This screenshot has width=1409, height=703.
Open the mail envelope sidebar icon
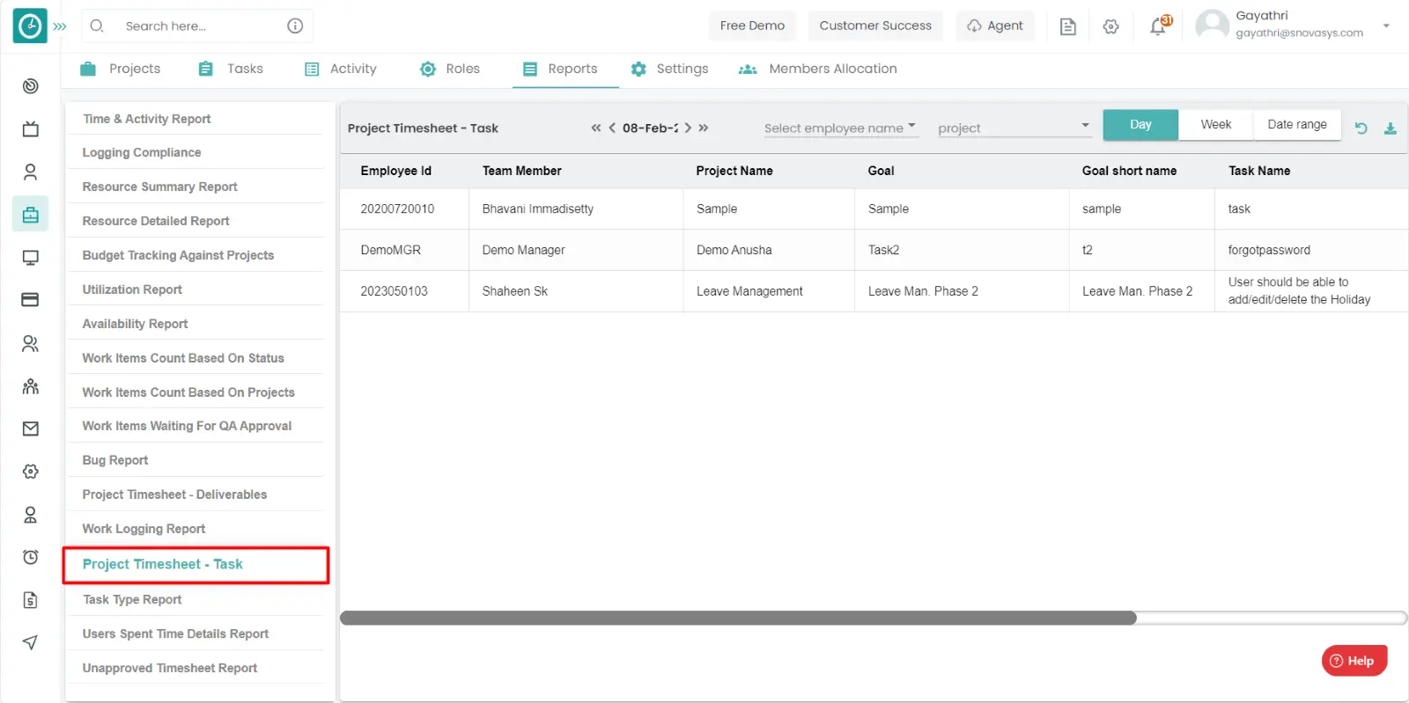(30, 428)
